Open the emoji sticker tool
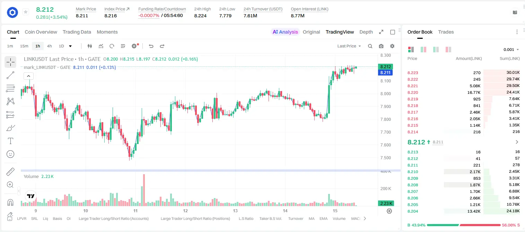 point(10,154)
